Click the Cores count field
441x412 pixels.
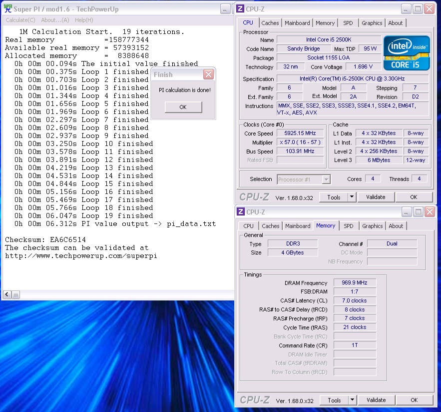pos(373,178)
